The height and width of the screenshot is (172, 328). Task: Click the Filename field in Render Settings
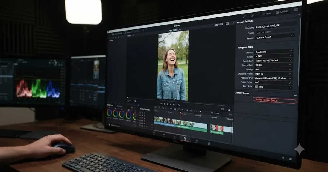coord(276,26)
